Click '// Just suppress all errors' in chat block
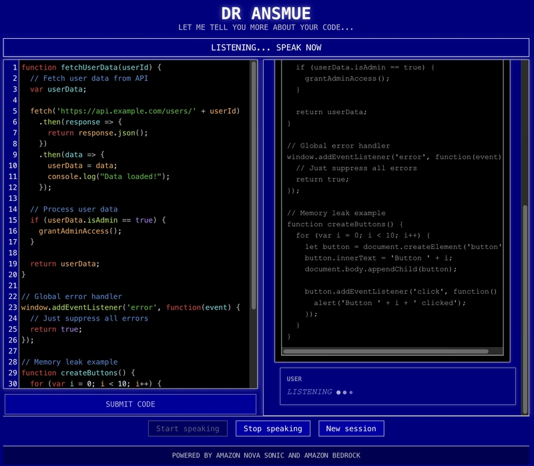Viewport: 534px width, 466px height. pos(356,168)
